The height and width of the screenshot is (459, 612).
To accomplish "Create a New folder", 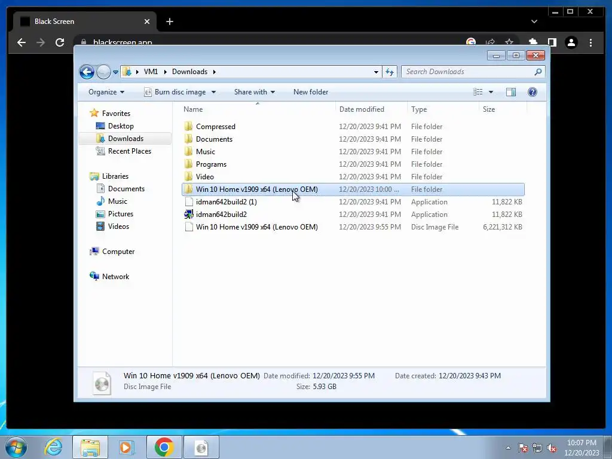I will coord(311,92).
